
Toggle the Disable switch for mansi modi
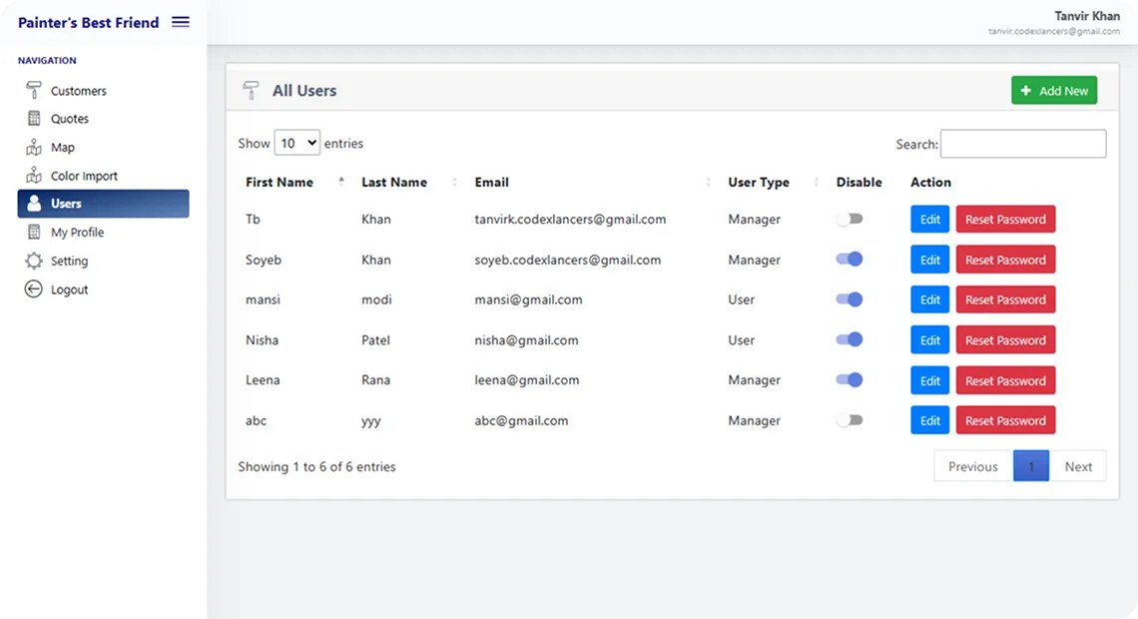(x=850, y=299)
